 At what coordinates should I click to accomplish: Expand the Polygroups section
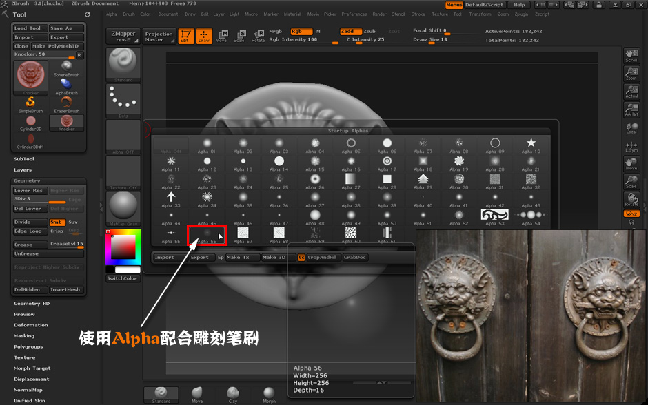28,346
